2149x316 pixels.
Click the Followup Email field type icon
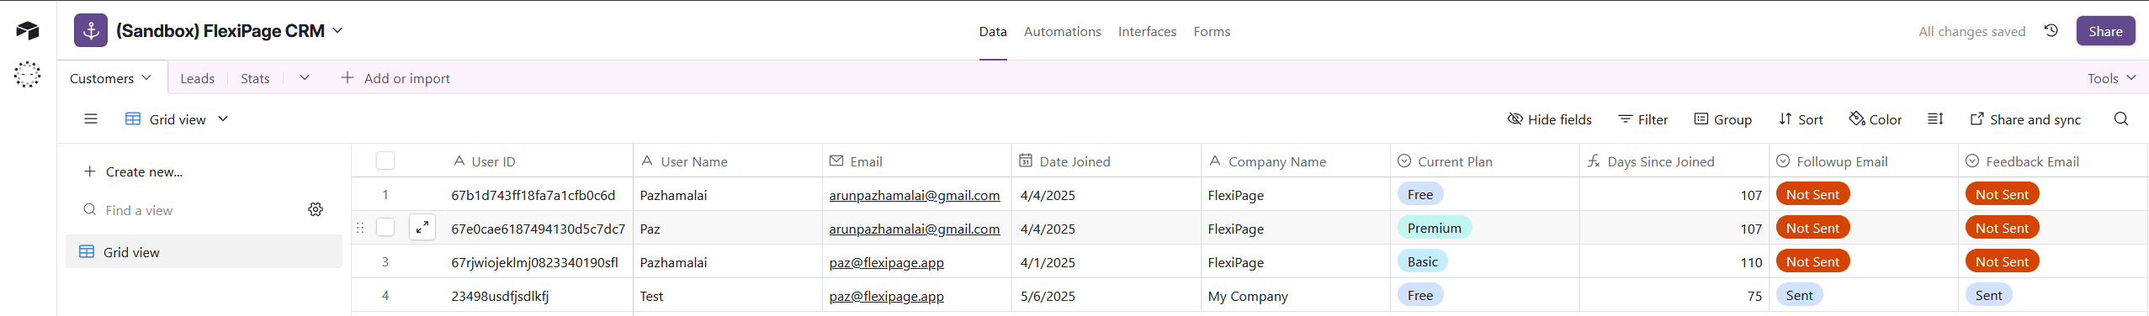click(1783, 161)
